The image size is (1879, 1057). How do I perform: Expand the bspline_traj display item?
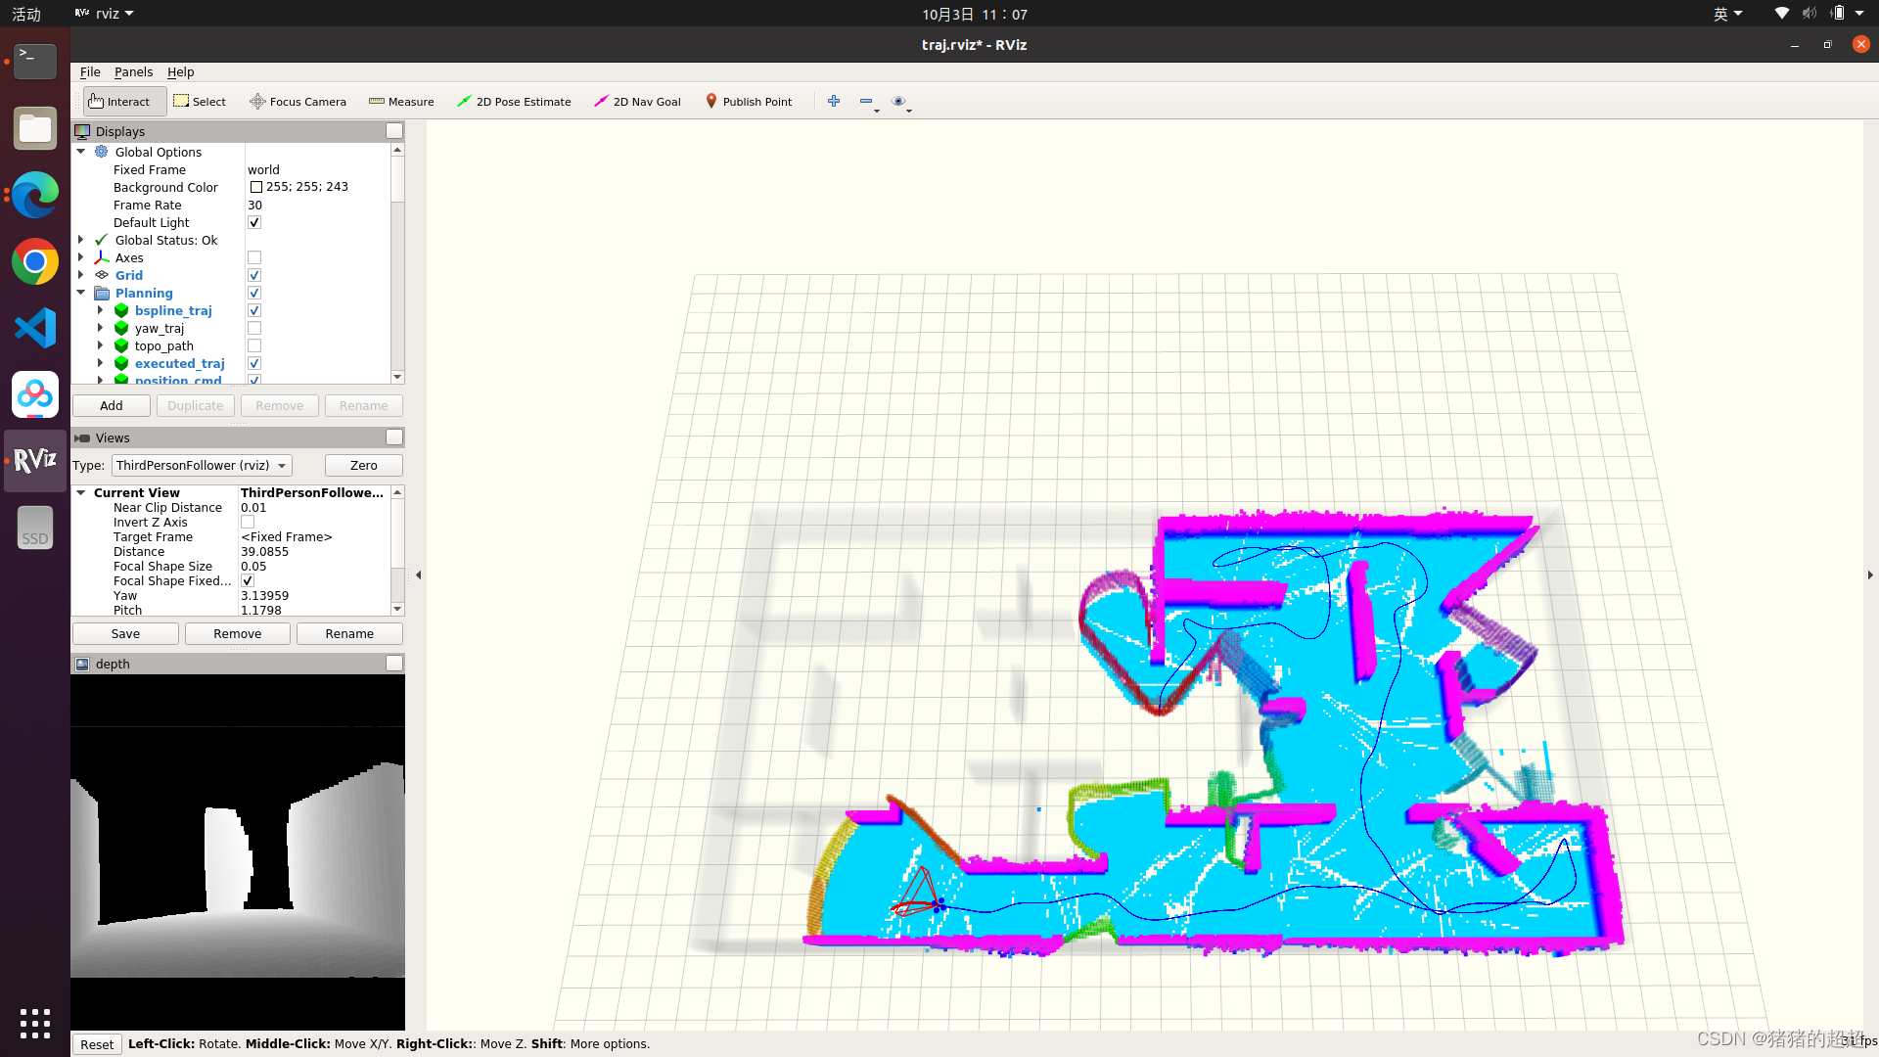coord(100,310)
